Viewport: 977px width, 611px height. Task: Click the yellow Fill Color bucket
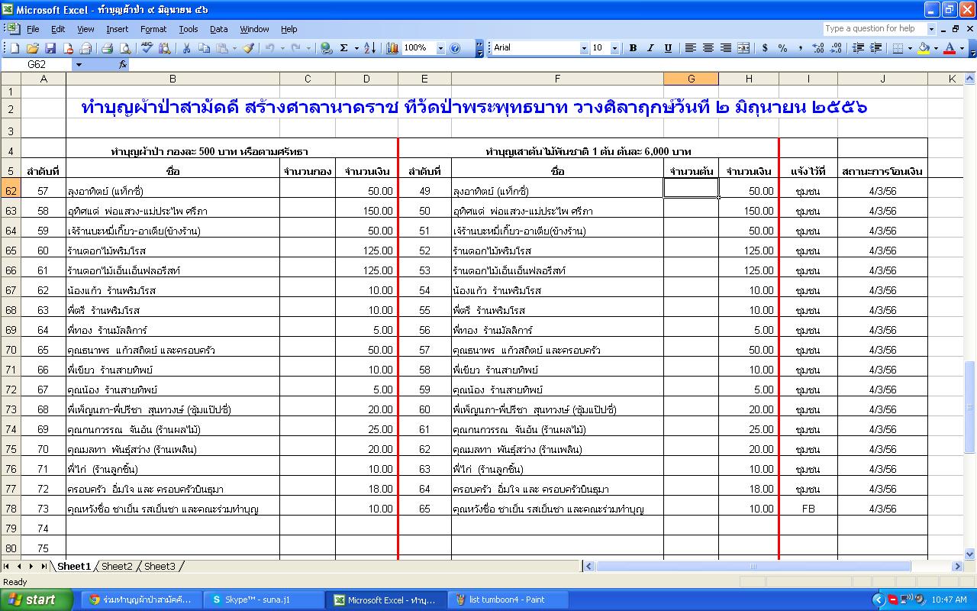click(924, 48)
